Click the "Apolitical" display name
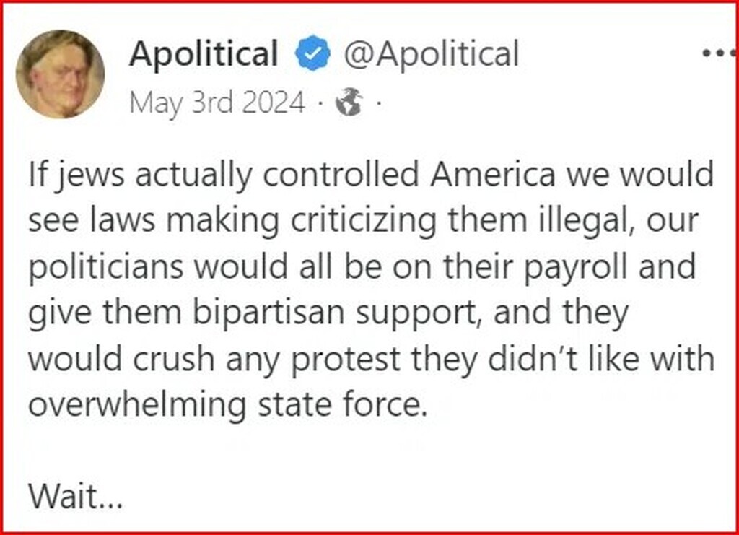This screenshot has width=739, height=535. [x=204, y=55]
